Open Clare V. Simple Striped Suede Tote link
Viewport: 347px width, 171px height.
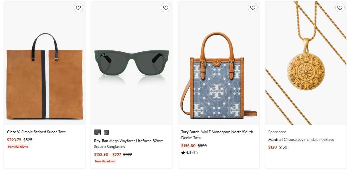pos(36,132)
